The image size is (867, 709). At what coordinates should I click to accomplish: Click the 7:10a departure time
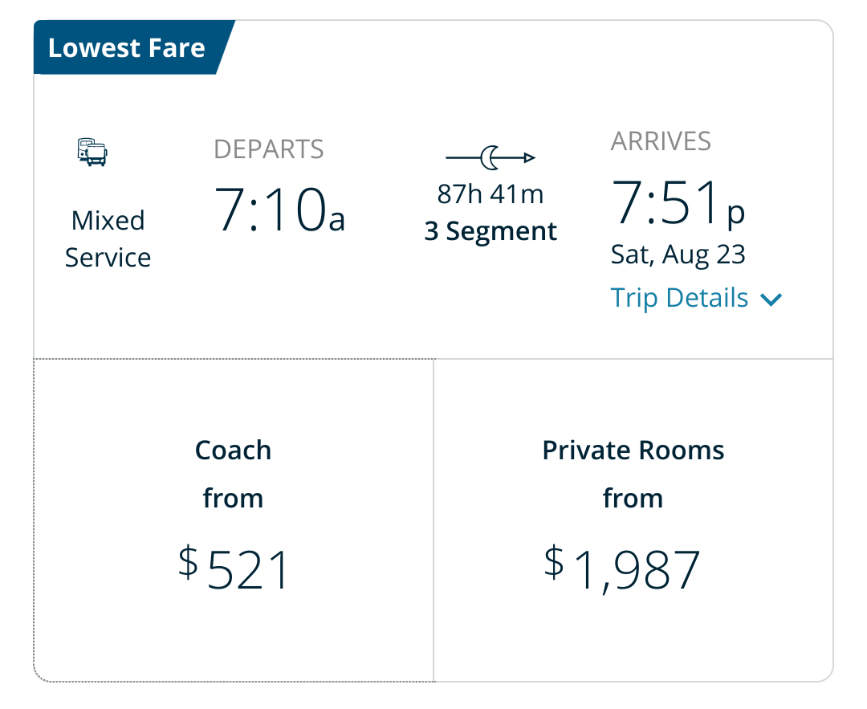(279, 210)
